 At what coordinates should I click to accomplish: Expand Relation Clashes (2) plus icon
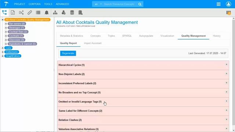click(x=227, y=119)
